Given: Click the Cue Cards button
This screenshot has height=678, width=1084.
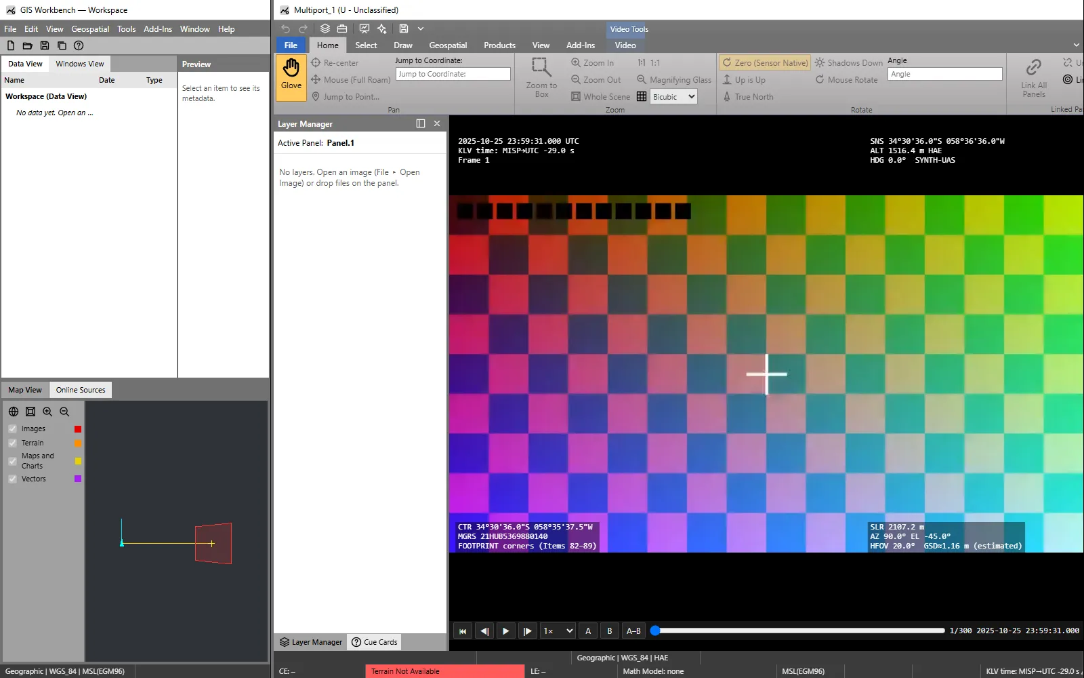Looking at the screenshot, I should point(375,642).
